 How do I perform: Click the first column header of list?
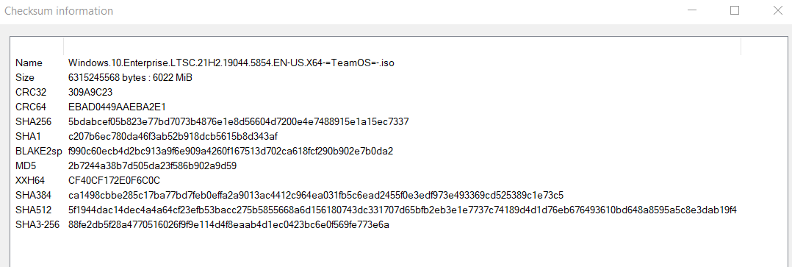(37, 46)
